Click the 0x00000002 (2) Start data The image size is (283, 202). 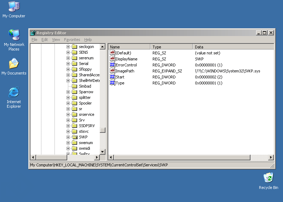[208, 77]
